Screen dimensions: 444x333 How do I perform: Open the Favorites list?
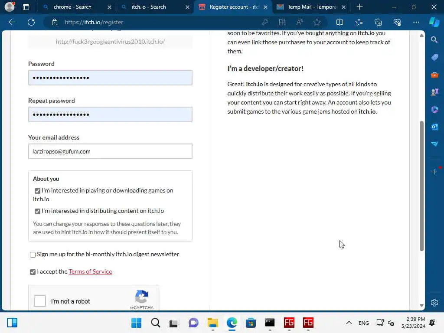(359, 22)
